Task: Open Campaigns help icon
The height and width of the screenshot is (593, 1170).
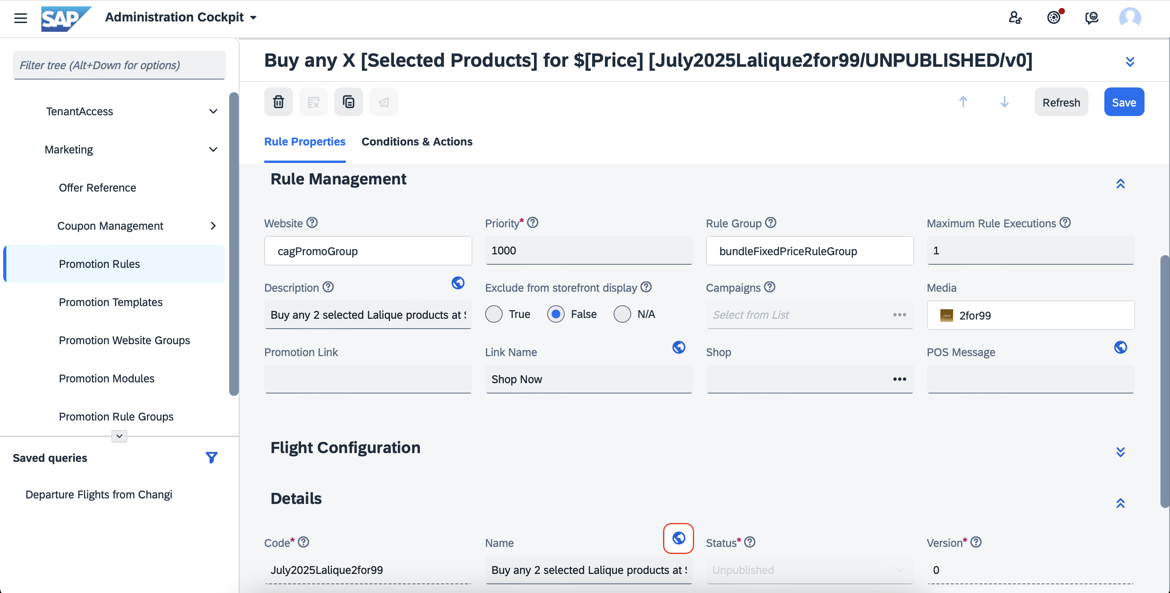Action: (x=769, y=287)
